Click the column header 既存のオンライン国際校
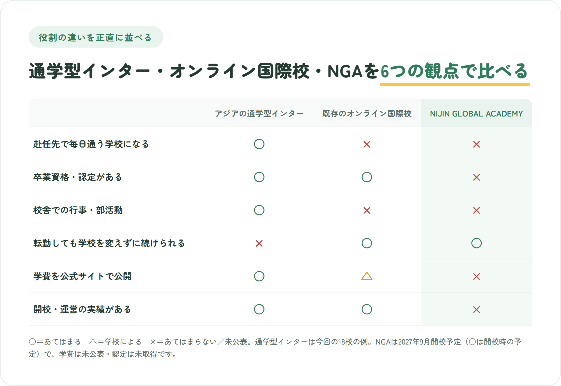Viewport: 561px width, 386px height. (x=367, y=113)
